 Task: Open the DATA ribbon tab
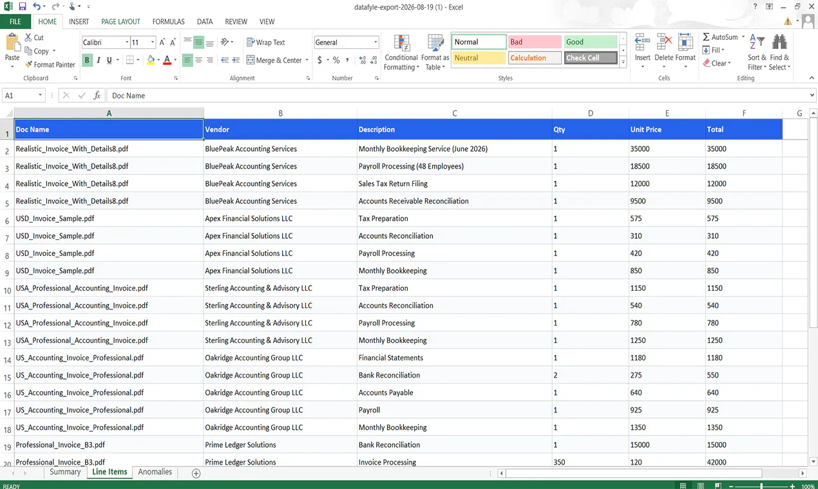[205, 21]
